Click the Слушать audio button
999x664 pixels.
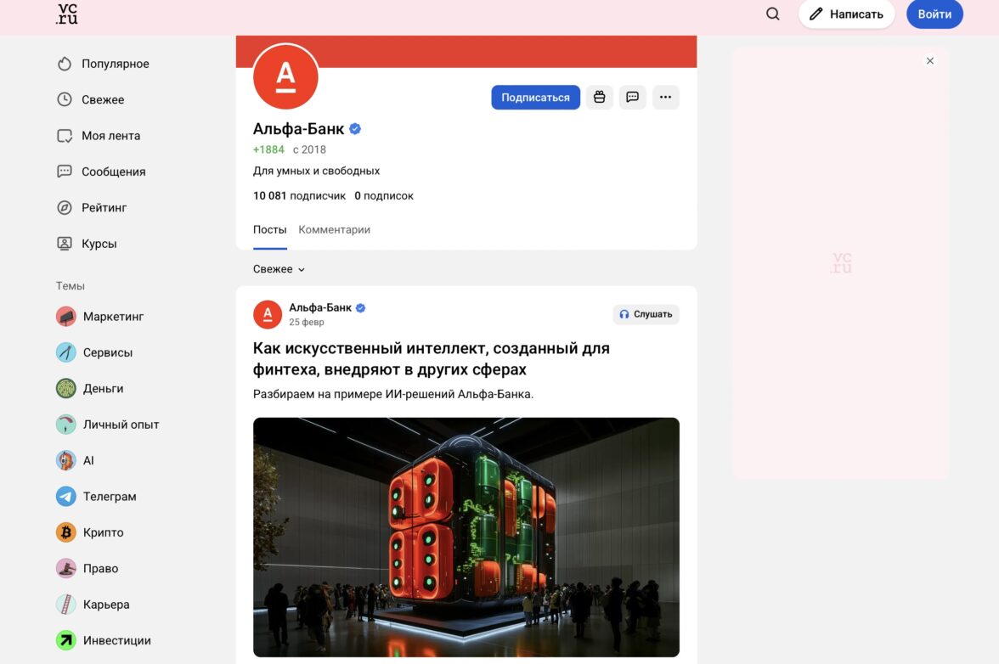646,314
